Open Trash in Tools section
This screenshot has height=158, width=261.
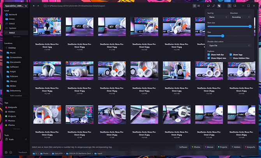point(16,139)
